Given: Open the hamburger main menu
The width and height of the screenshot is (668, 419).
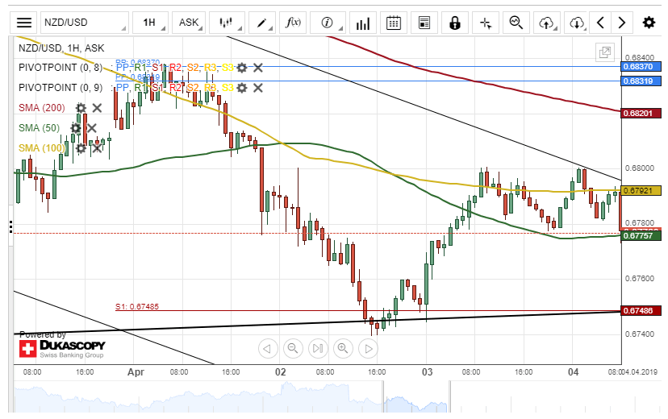Looking at the screenshot, I should (24, 23).
